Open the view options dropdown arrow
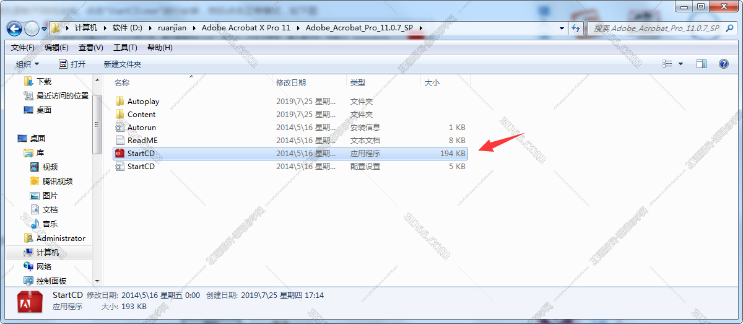Viewport: 743px width, 324px height. click(x=681, y=64)
